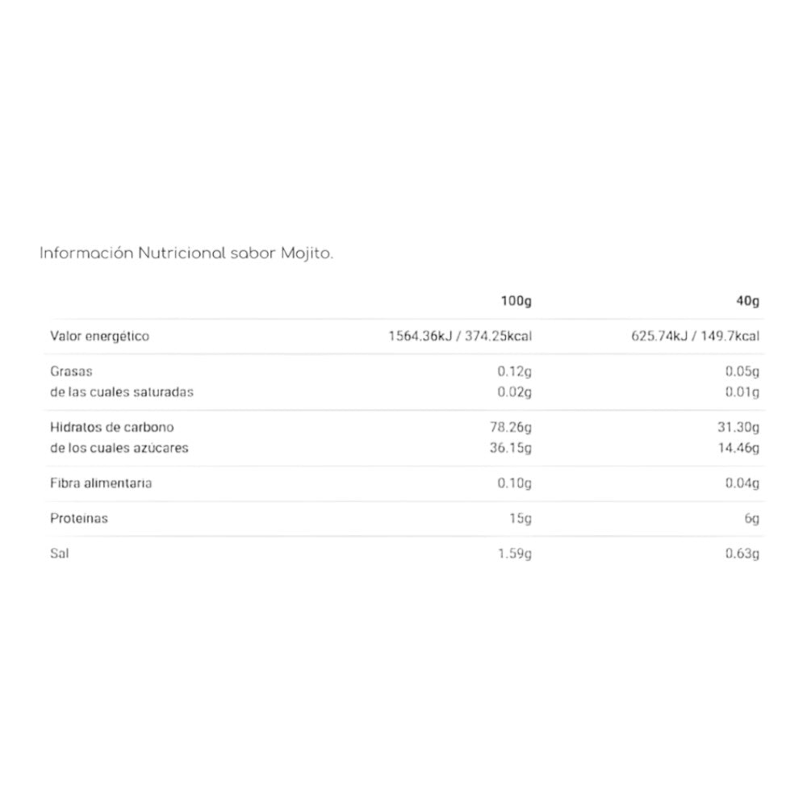This screenshot has width=807, height=807.
Task: Click the 'Valor energético' row label
Action: (100, 337)
